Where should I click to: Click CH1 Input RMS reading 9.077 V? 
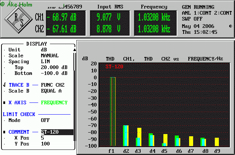point(109,17)
